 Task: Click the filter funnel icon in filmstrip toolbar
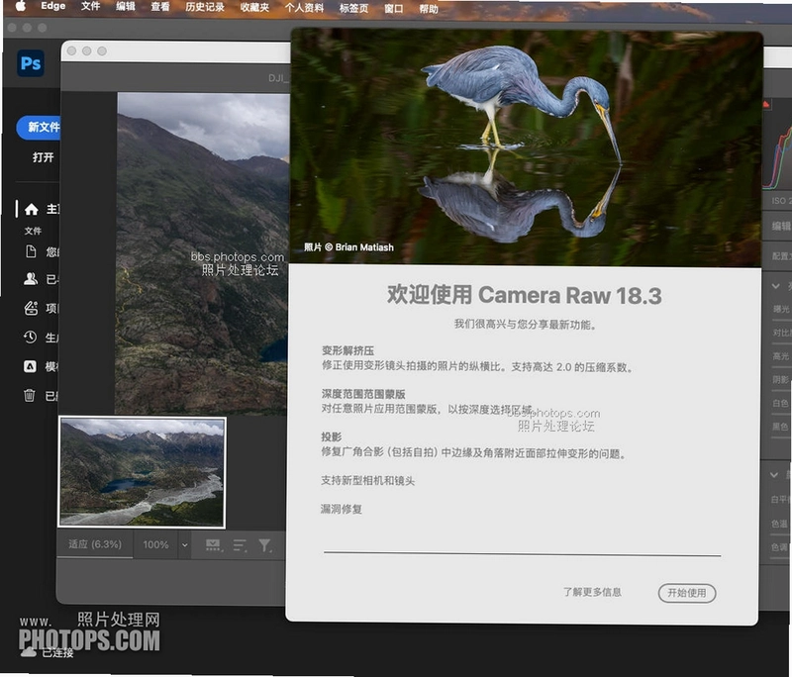click(x=264, y=545)
